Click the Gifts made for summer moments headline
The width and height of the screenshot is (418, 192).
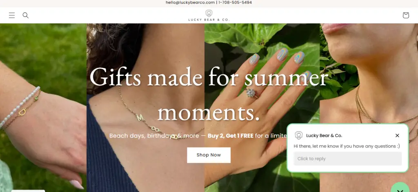tap(209, 94)
